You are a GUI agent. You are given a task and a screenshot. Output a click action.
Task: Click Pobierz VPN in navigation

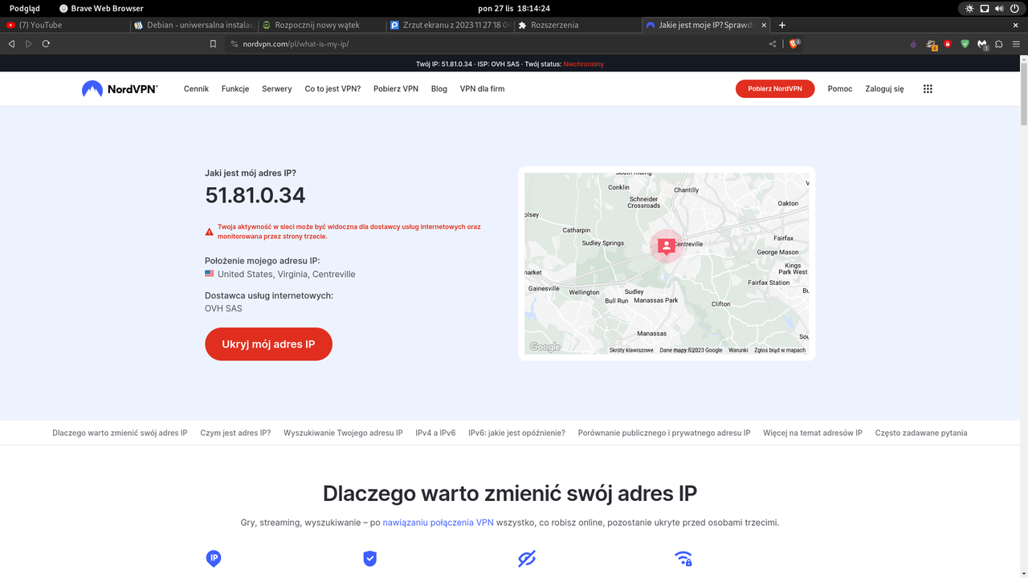coord(396,89)
